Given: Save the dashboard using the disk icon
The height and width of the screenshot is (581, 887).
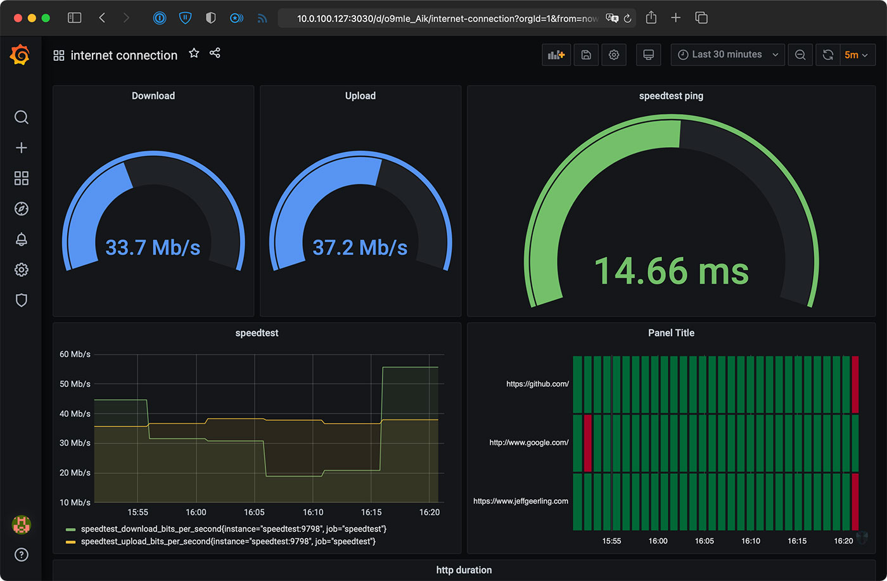Looking at the screenshot, I should click(x=585, y=54).
